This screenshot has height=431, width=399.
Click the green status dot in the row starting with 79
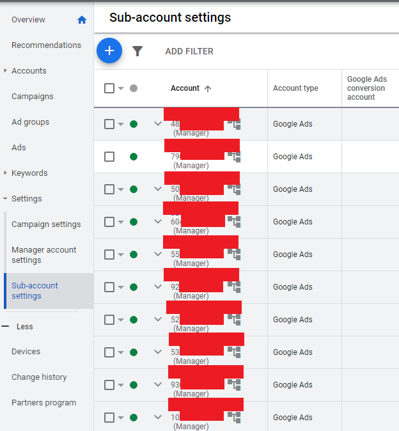coord(134,157)
